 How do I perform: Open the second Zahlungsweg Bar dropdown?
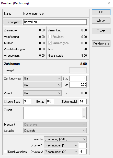click(x=42, y=85)
